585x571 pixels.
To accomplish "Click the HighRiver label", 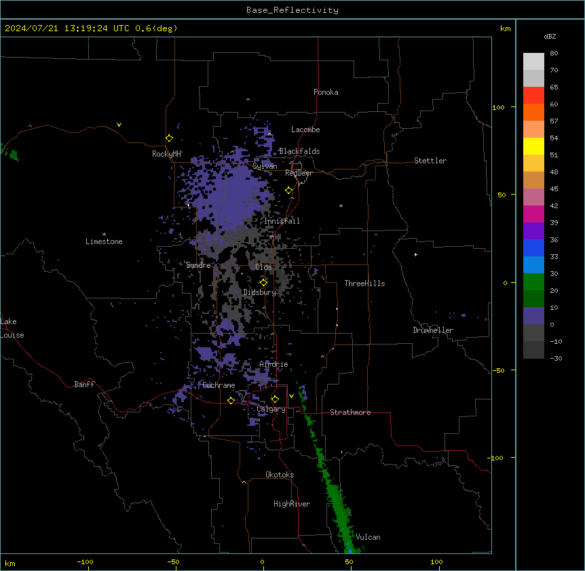I will [292, 504].
